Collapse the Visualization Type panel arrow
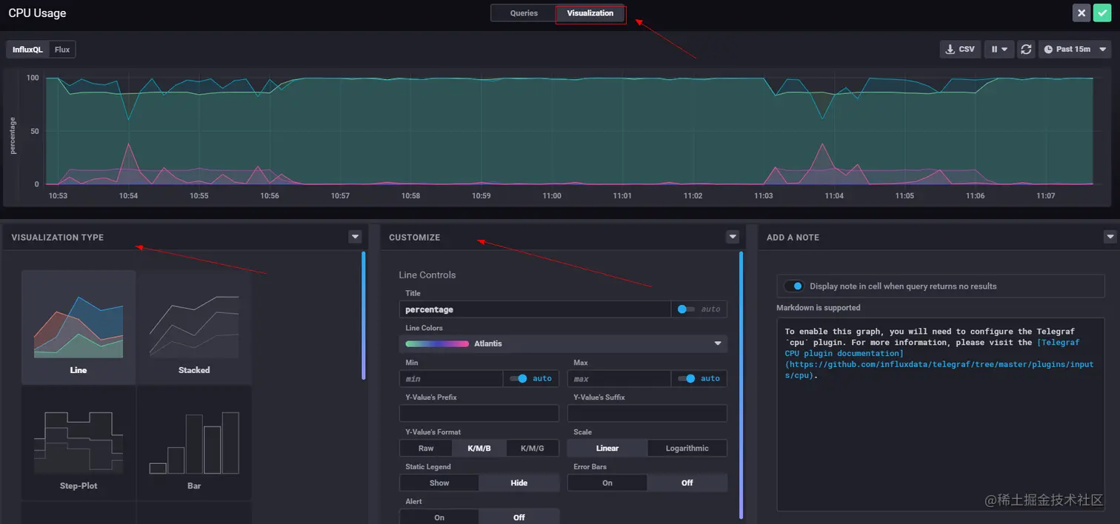The width and height of the screenshot is (1120, 524). coord(356,237)
